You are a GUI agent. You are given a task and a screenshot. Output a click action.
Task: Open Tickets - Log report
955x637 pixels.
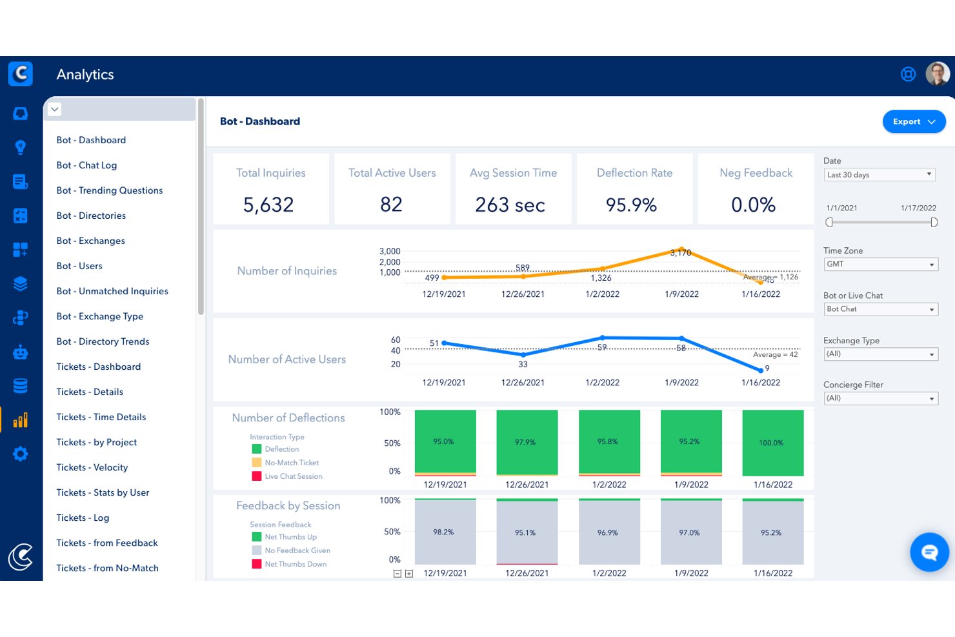point(83,518)
